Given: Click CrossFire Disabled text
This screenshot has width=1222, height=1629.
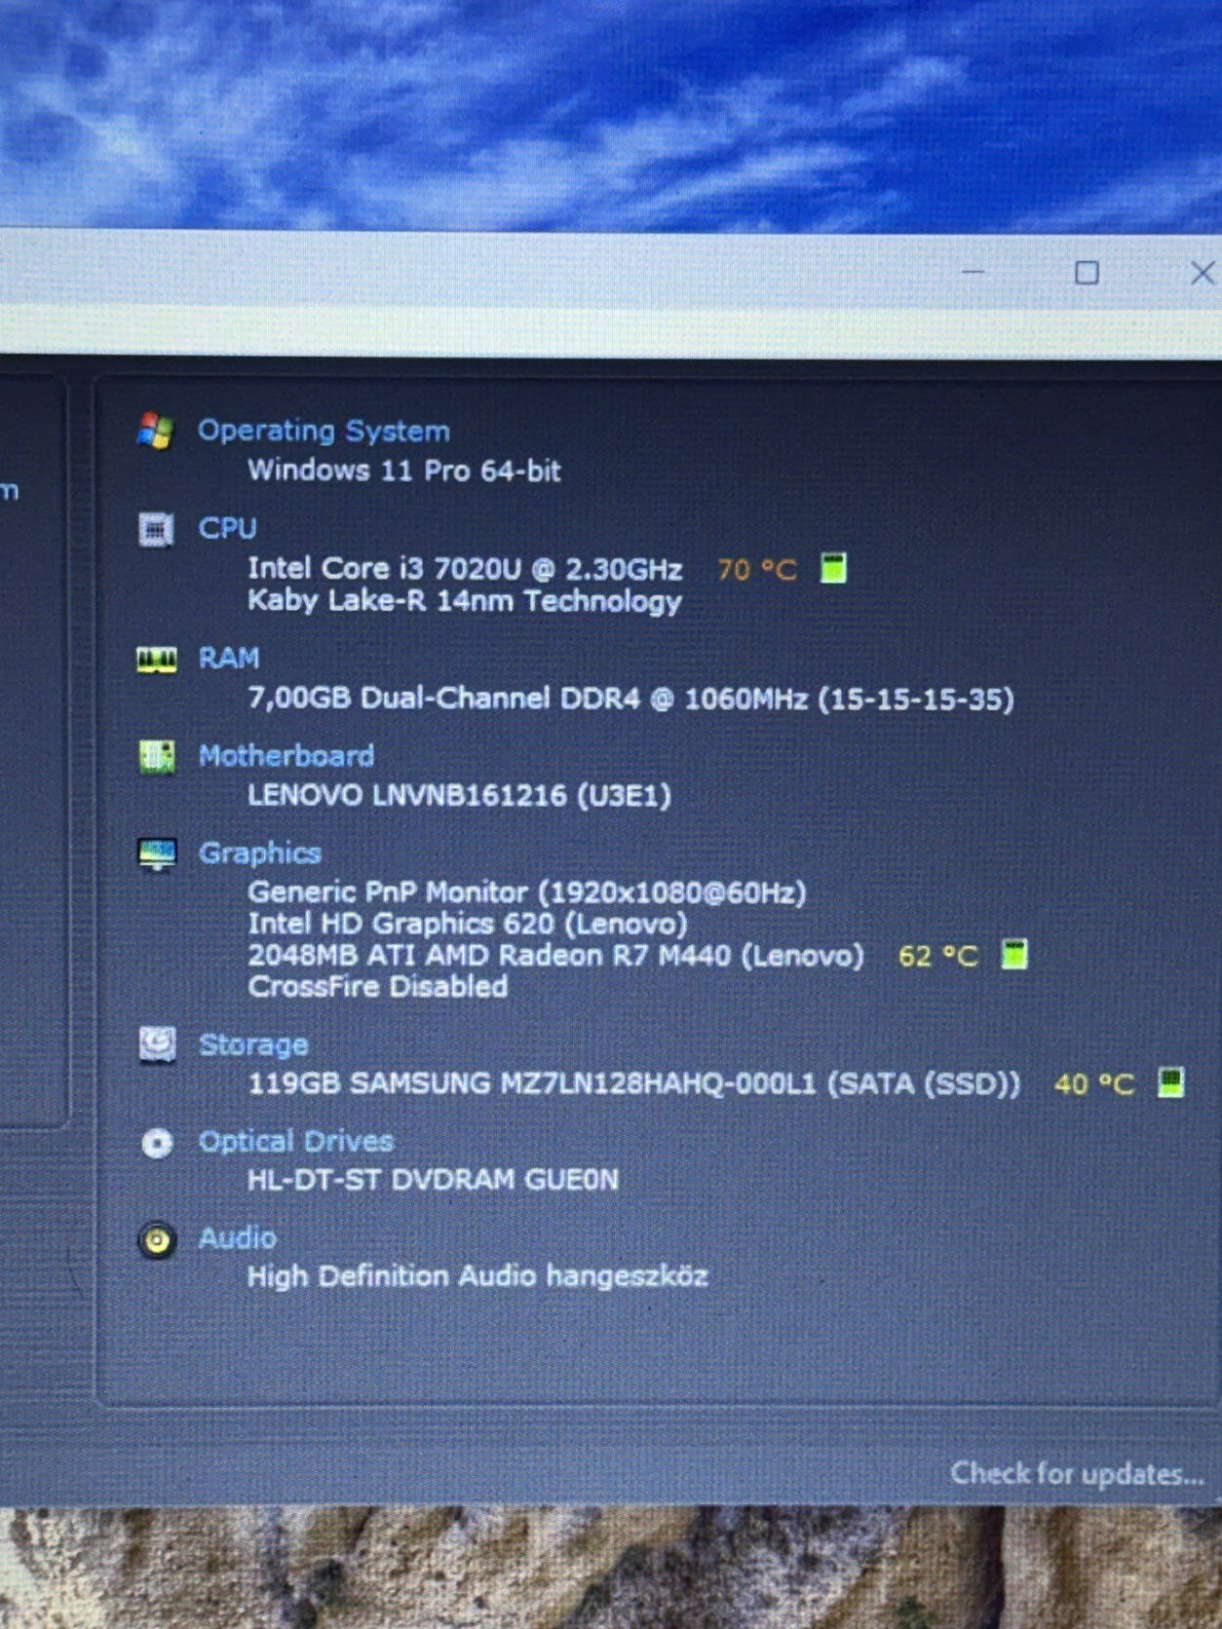Looking at the screenshot, I should tap(378, 987).
